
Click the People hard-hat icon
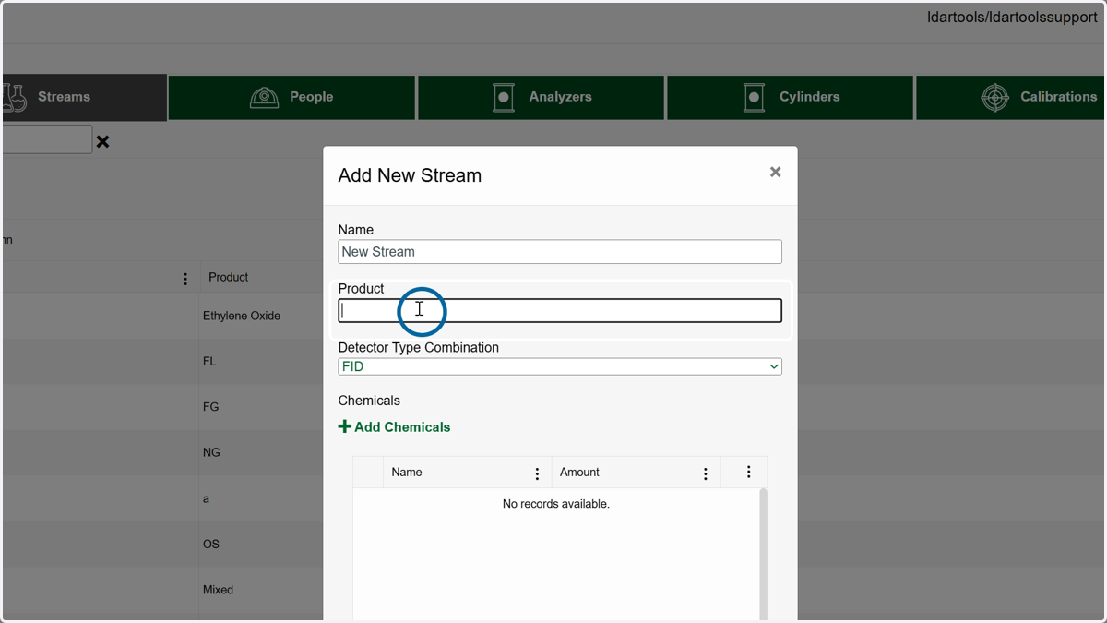[265, 97]
